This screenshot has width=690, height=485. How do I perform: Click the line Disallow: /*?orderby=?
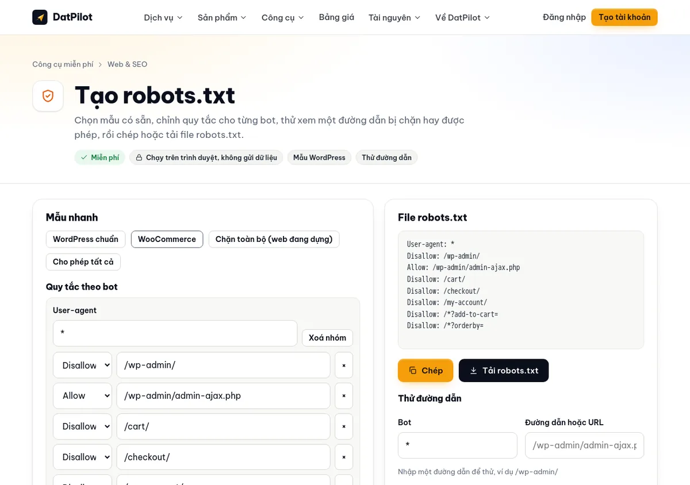click(446, 326)
